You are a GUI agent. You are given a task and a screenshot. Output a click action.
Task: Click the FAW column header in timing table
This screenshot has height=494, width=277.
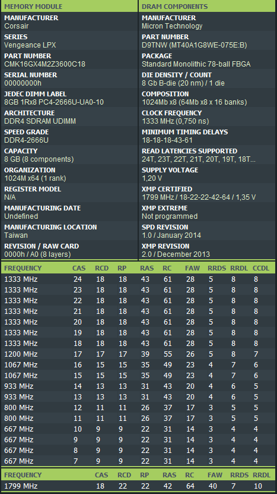click(x=192, y=268)
